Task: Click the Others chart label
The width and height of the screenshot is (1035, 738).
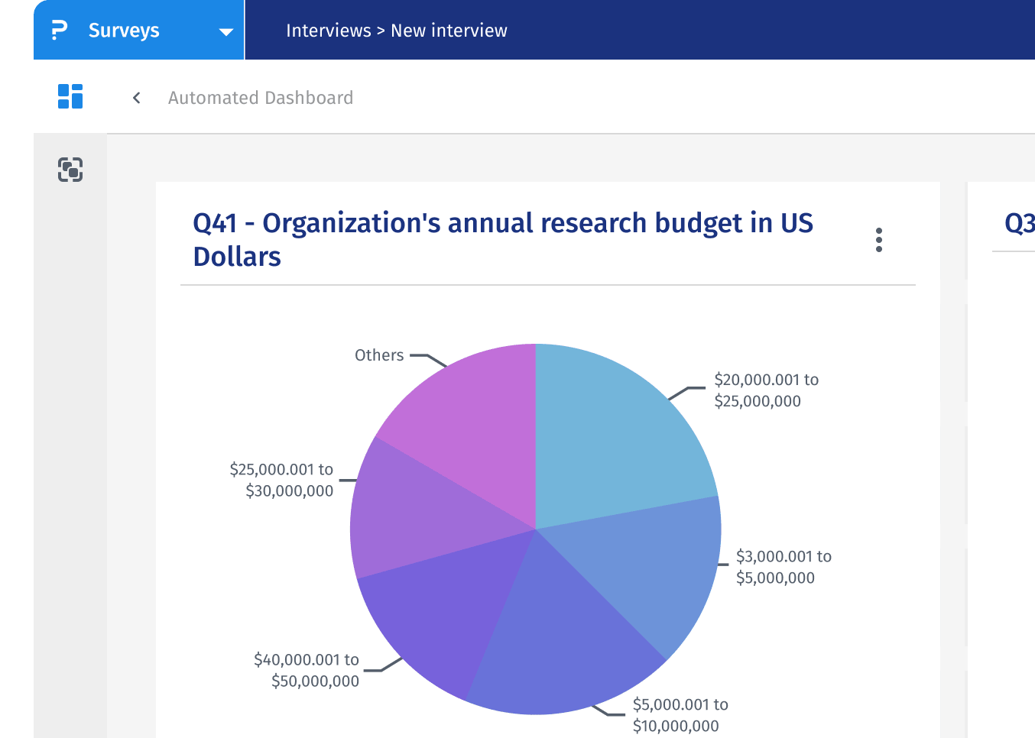Action: point(379,355)
